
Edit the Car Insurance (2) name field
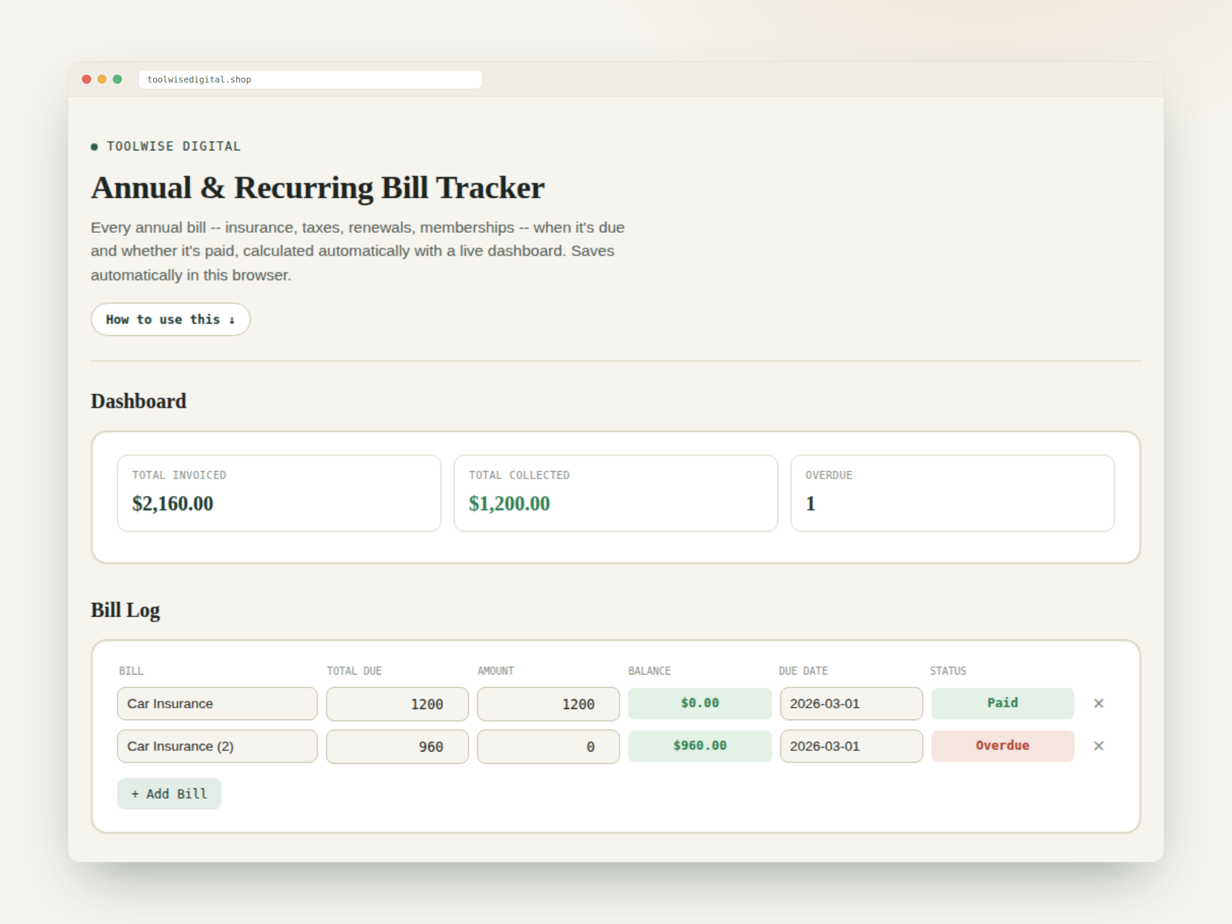click(217, 746)
